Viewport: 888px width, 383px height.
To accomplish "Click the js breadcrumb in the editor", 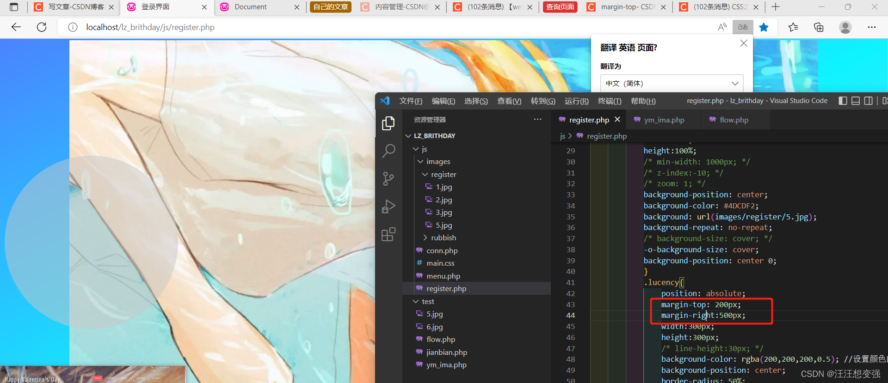I will [562, 136].
